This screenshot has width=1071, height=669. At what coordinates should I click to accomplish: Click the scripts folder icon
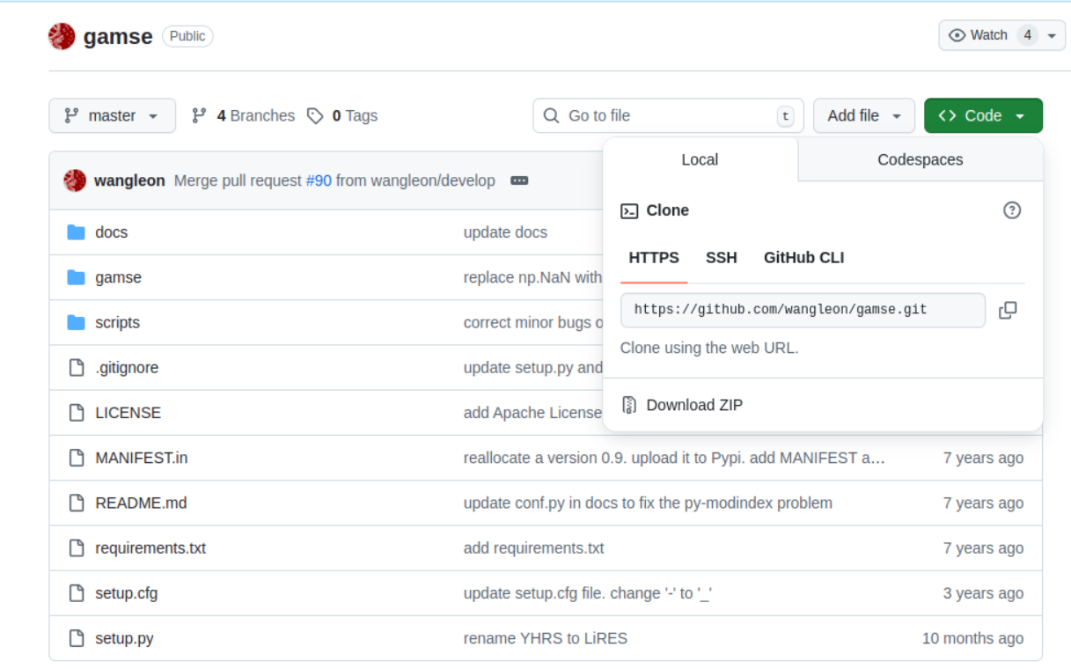[x=77, y=322]
